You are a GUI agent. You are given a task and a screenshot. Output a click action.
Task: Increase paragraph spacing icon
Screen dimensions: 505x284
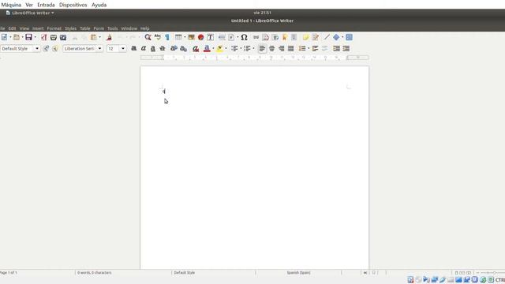[x=316, y=49]
